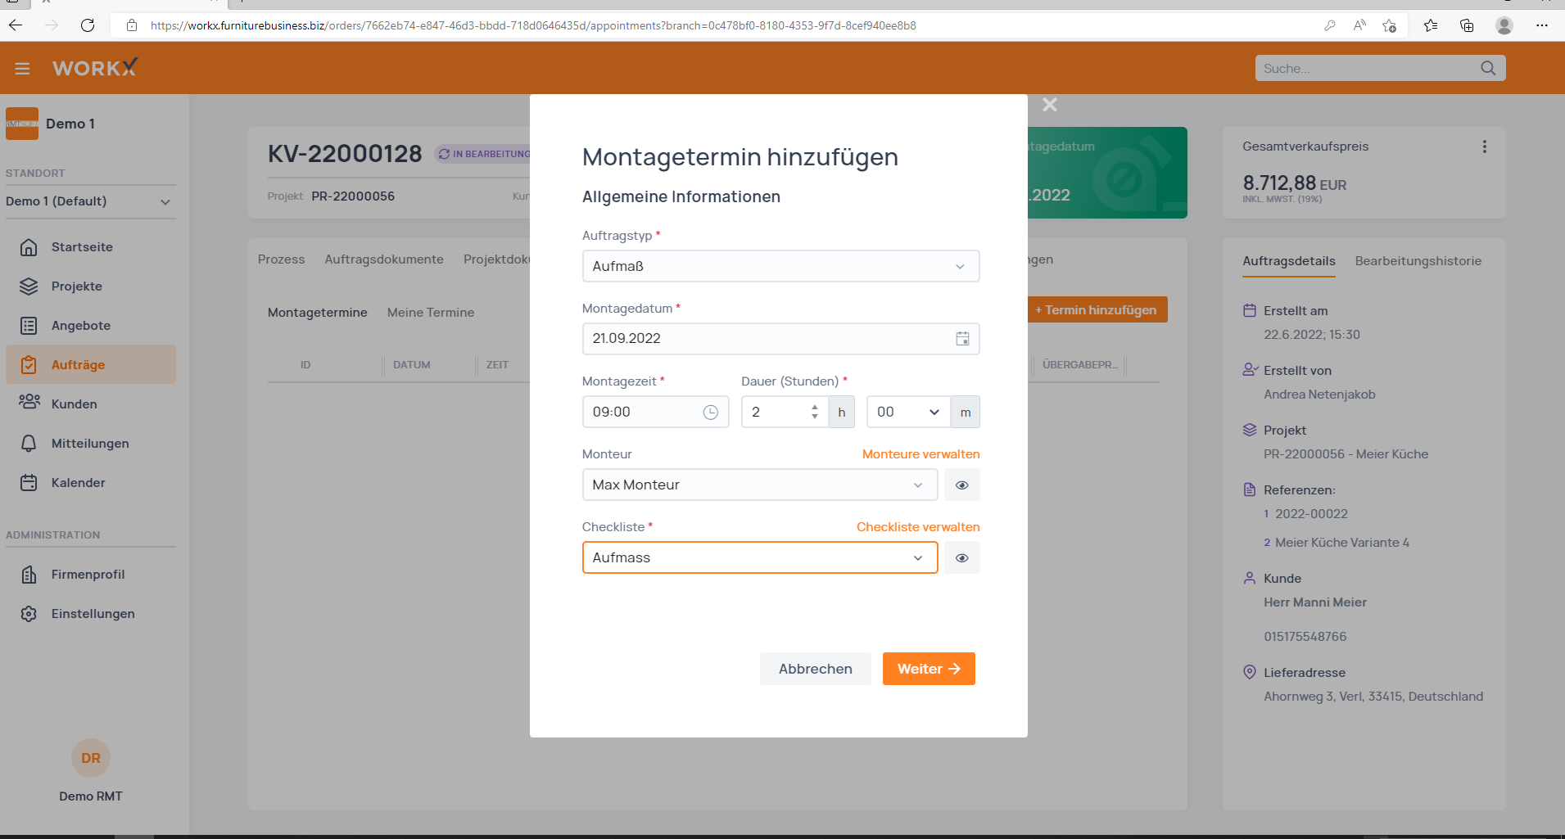Expand the Auftragstyp dropdown
The width and height of the screenshot is (1565, 839).
click(x=780, y=267)
